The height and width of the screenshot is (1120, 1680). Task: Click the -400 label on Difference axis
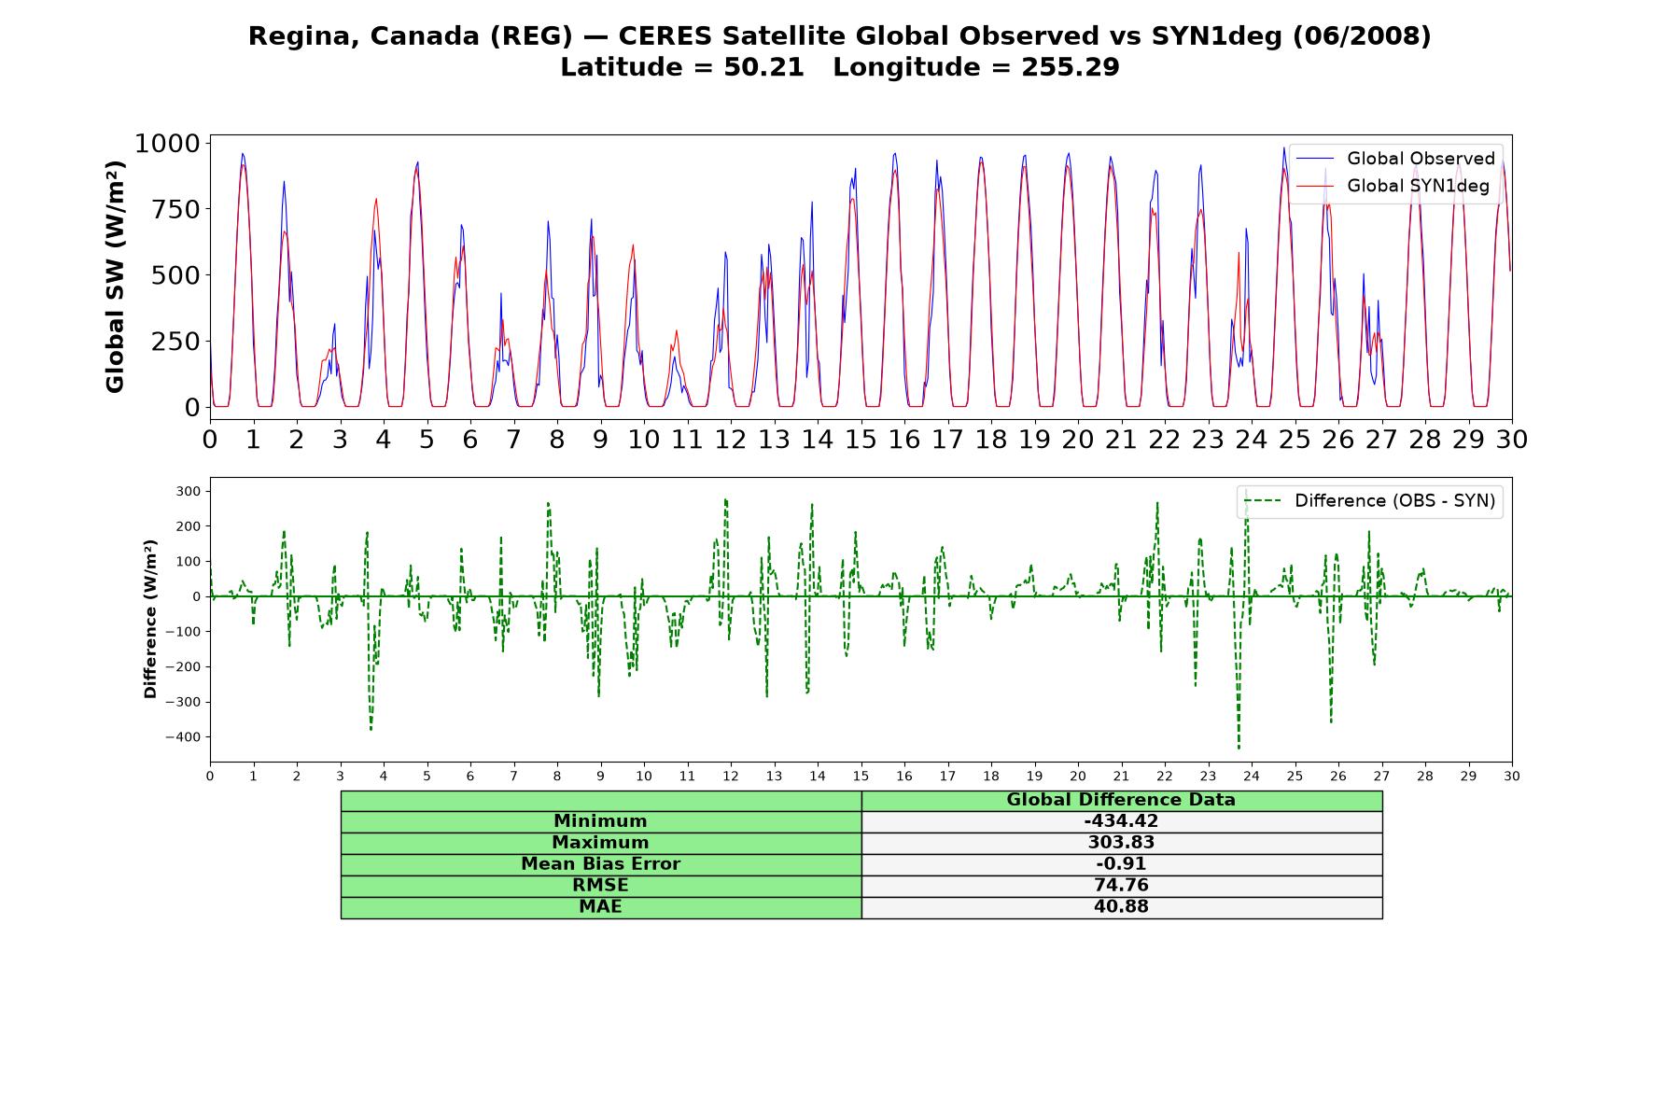point(183,737)
